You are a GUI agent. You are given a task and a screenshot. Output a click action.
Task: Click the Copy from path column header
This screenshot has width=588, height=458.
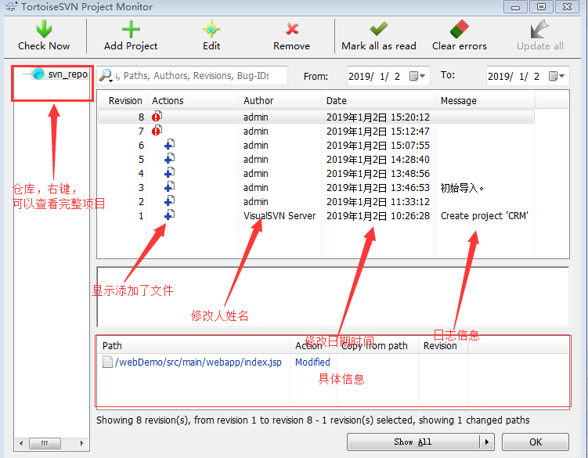tap(377, 345)
